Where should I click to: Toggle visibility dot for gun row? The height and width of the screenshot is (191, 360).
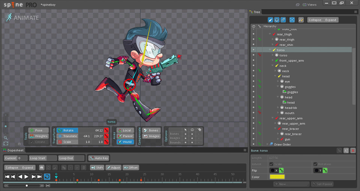tap(253, 139)
